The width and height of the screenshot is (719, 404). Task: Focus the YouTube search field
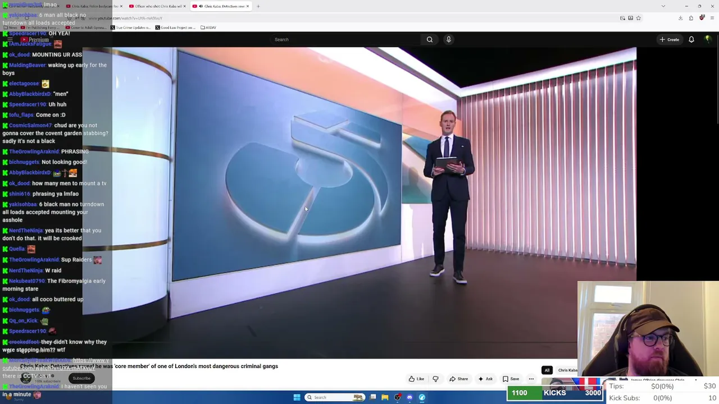click(x=345, y=39)
